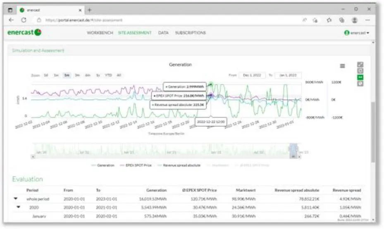Click the read aloud icon
This screenshot has width=384, height=229.
click(304, 20)
